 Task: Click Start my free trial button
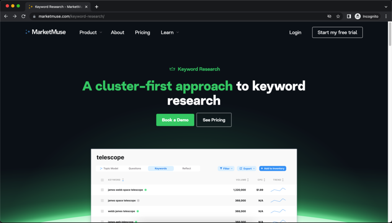[337, 32]
